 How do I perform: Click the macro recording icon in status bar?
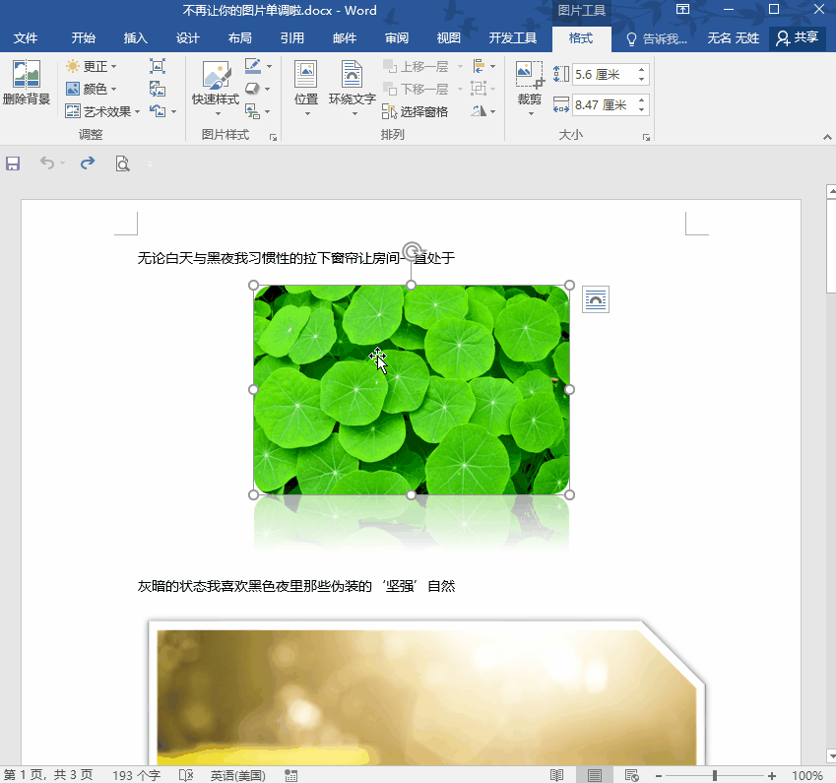(291, 775)
